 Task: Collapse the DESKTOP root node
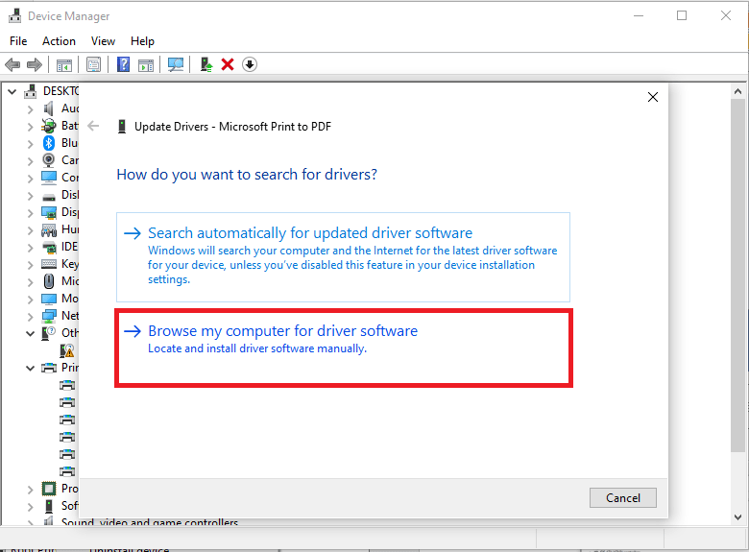click(12, 91)
